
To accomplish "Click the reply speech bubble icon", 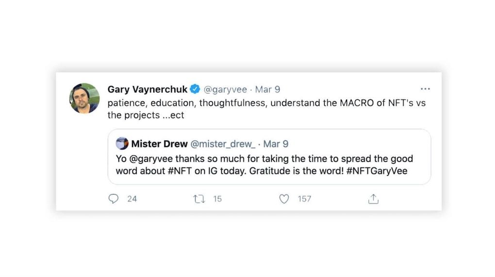I will (113, 199).
